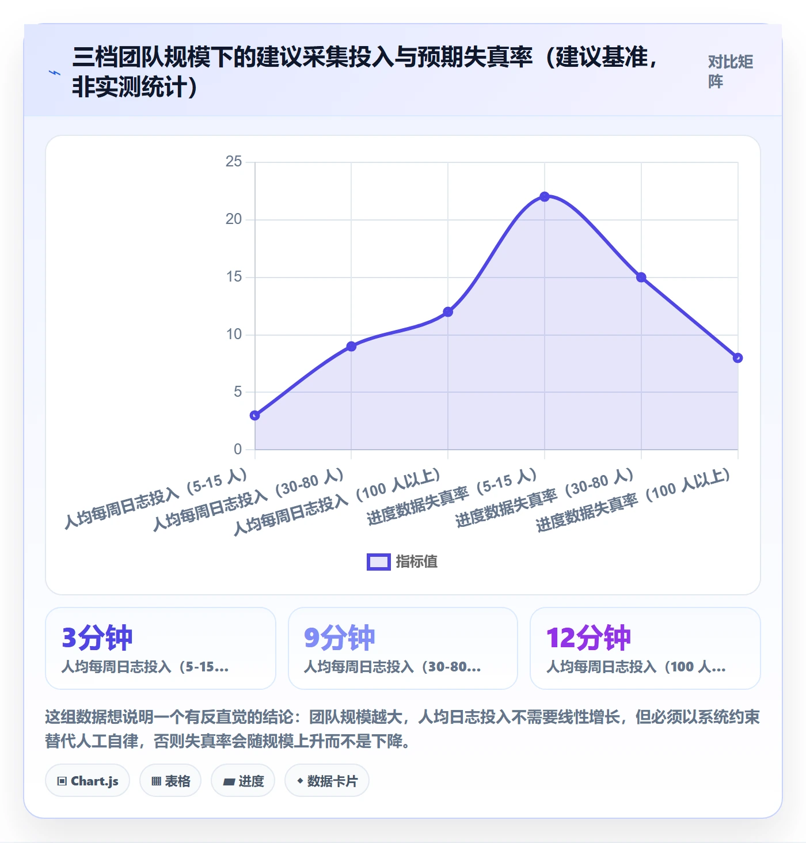The width and height of the screenshot is (806, 843).
Task: Click the chart data point at value 9
Action: (351, 346)
